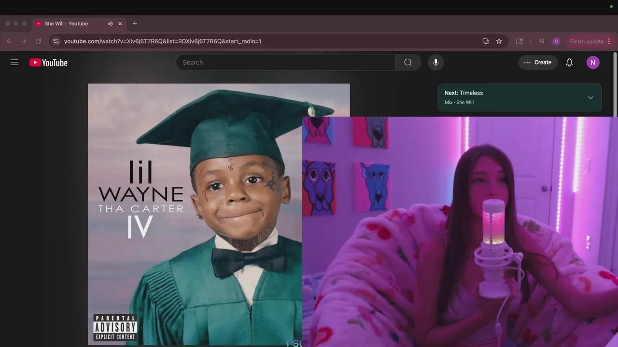Go to the YouTube home logo
The image size is (618, 347).
point(48,63)
